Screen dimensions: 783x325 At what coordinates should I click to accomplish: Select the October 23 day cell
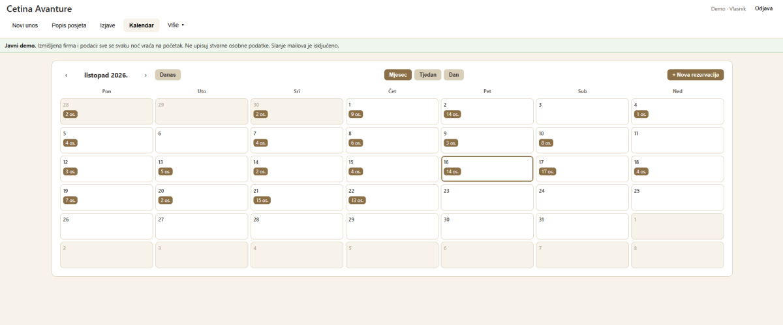point(487,197)
